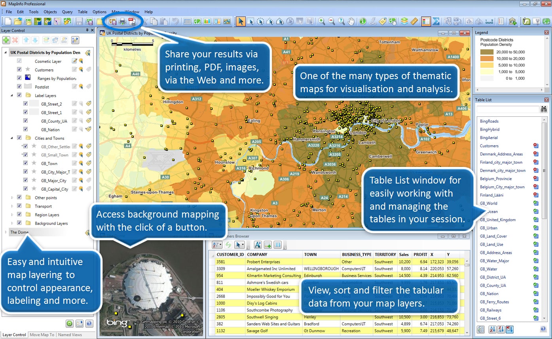The image size is (552, 339).
Task: Choose the Marquee Select tool
Action: pos(250,21)
